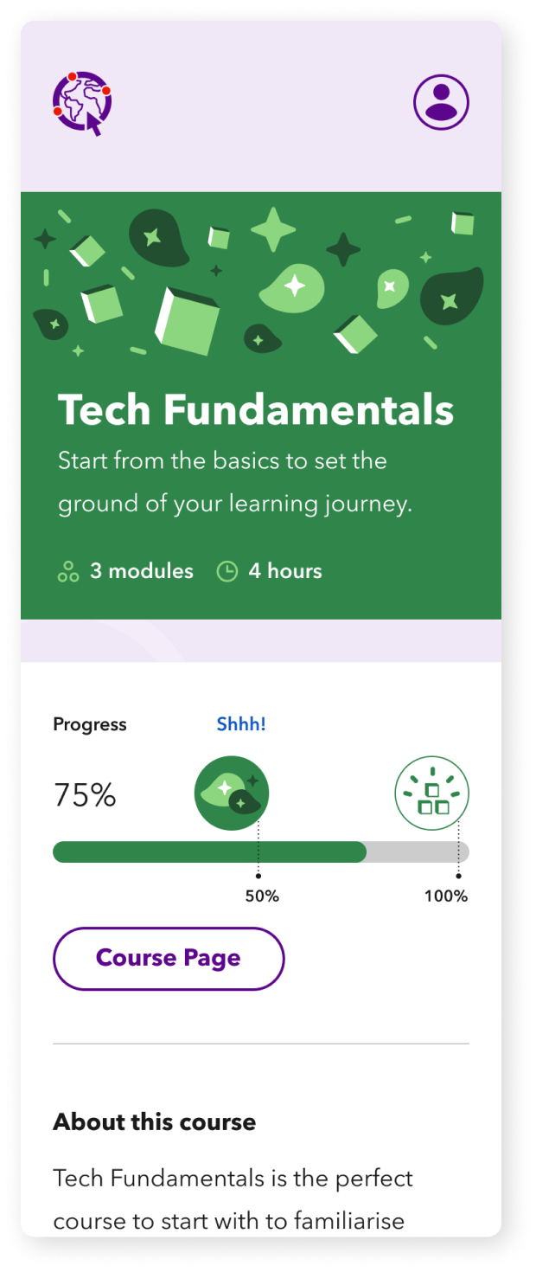
Task: Click the globe logo in the header
Action: [x=82, y=103]
